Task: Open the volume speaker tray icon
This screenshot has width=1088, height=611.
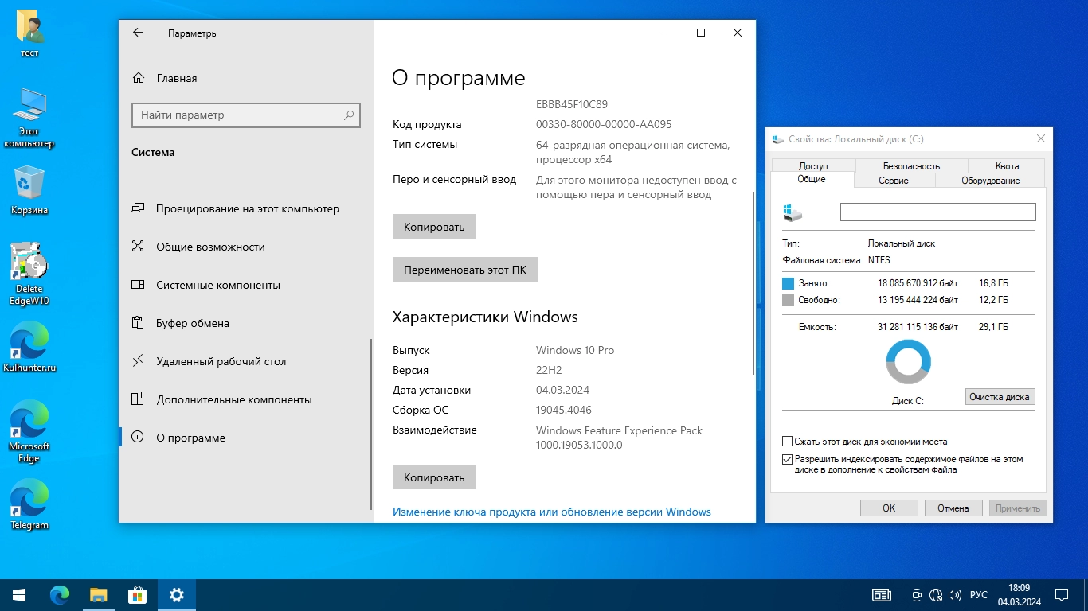Action: pos(954,595)
